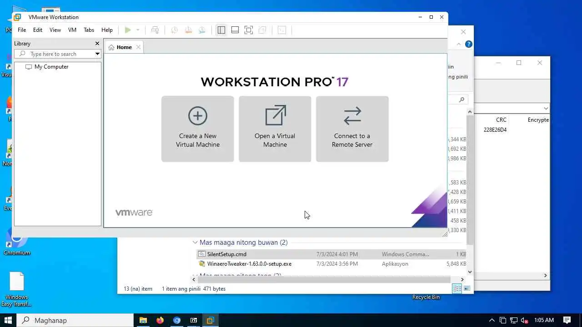Screen dimensions: 582x327
Task: Show hidden system tray icons
Action: 492,320
